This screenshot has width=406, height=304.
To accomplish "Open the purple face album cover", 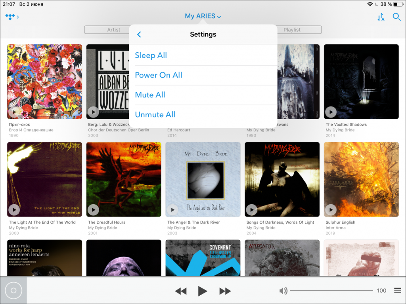I will pos(124,258).
